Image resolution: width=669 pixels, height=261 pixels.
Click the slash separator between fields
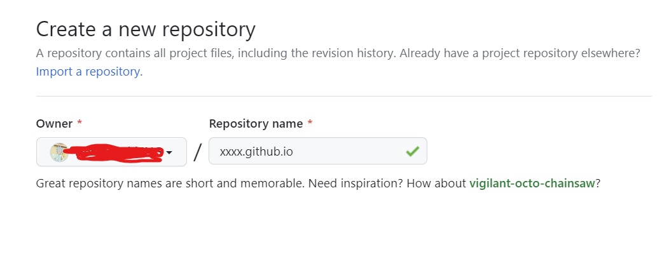(197, 152)
